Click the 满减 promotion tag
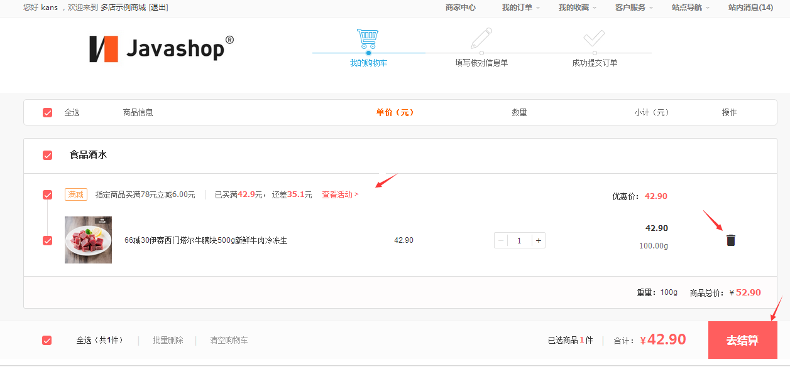The image size is (790, 367). (76, 194)
